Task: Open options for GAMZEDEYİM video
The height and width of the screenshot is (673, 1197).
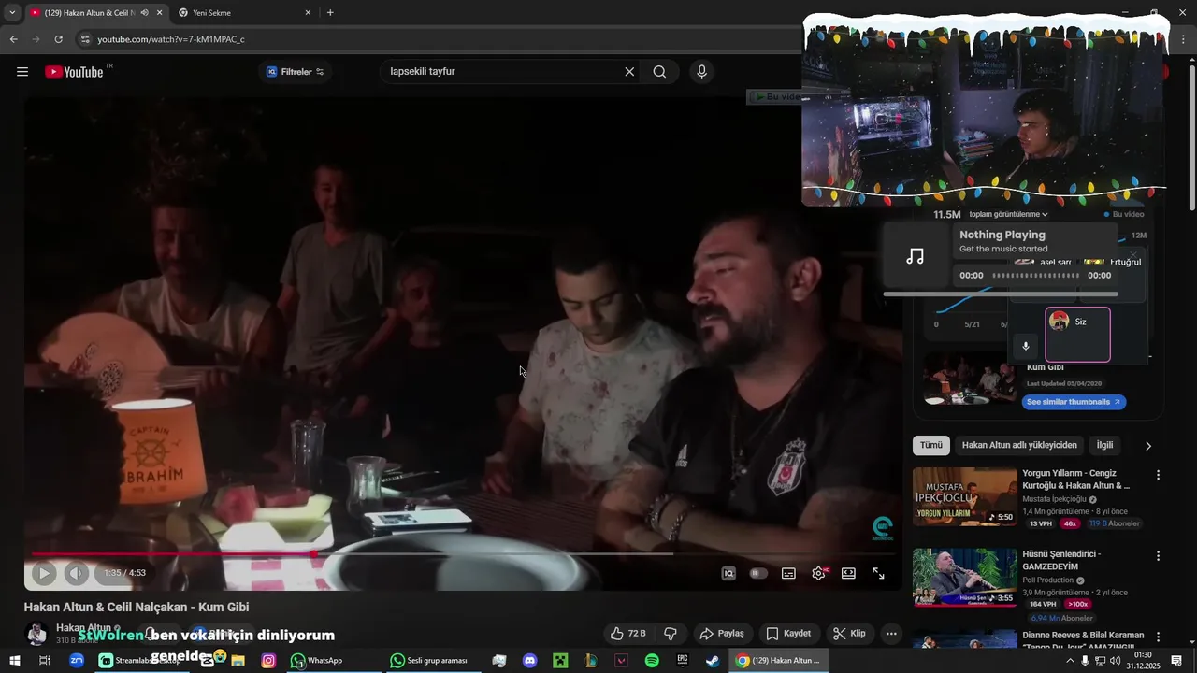Action: click(1158, 556)
